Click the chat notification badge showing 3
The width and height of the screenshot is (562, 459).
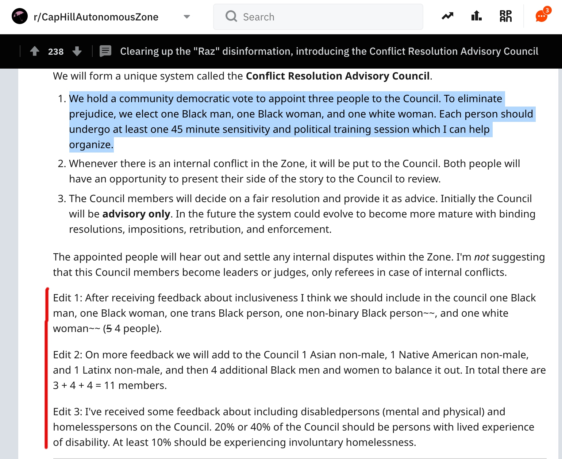click(x=547, y=10)
